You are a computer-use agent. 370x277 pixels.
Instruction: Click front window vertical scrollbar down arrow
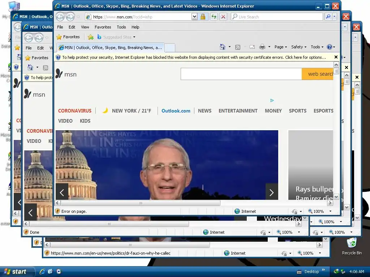pos(336,197)
